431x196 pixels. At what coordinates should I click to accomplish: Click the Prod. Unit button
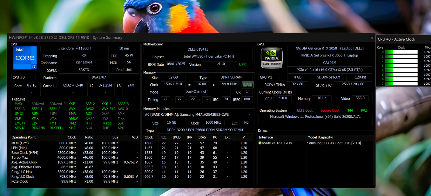(124, 70)
